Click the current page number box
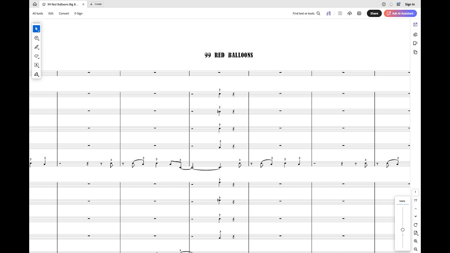This screenshot has height=253, width=450. pos(415,192)
